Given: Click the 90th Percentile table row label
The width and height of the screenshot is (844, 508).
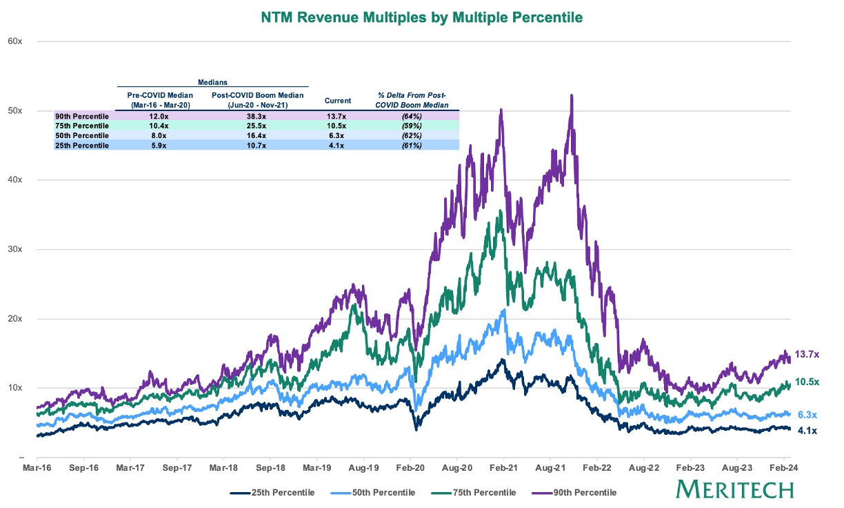Looking at the screenshot, I should coord(82,116).
